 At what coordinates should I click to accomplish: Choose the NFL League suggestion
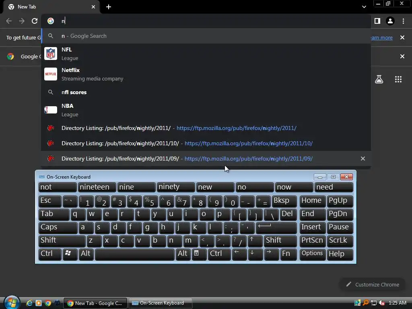pyautogui.click(x=206, y=54)
